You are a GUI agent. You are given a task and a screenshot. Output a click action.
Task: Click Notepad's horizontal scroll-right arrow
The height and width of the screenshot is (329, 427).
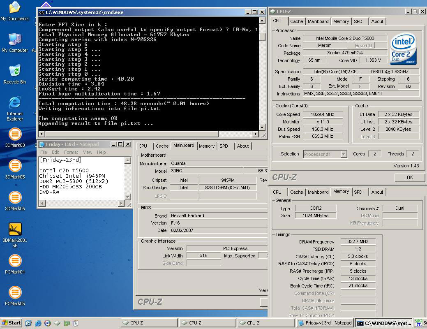click(122, 203)
